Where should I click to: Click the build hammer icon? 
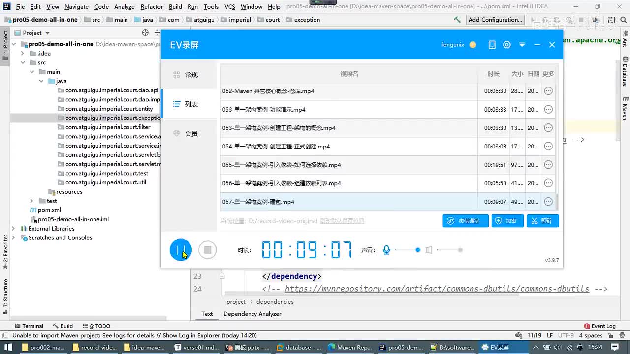(457, 20)
